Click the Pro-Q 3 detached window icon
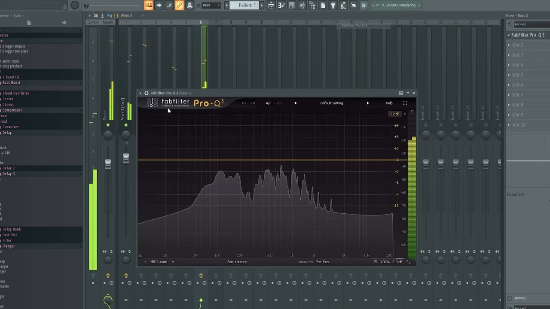 401,93
